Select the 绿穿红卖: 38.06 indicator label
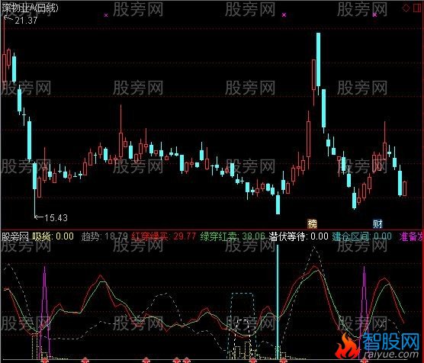 coord(233,236)
